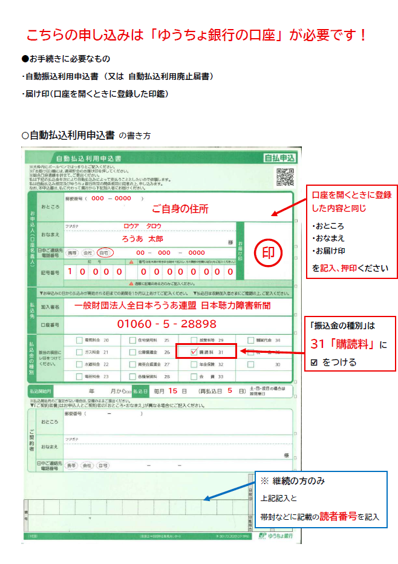Tick the checkbox for 水道料金 22

(x=79, y=364)
